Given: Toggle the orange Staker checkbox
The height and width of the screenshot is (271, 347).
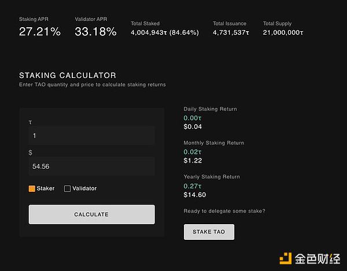Looking at the screenshot, I should point(32,188).
